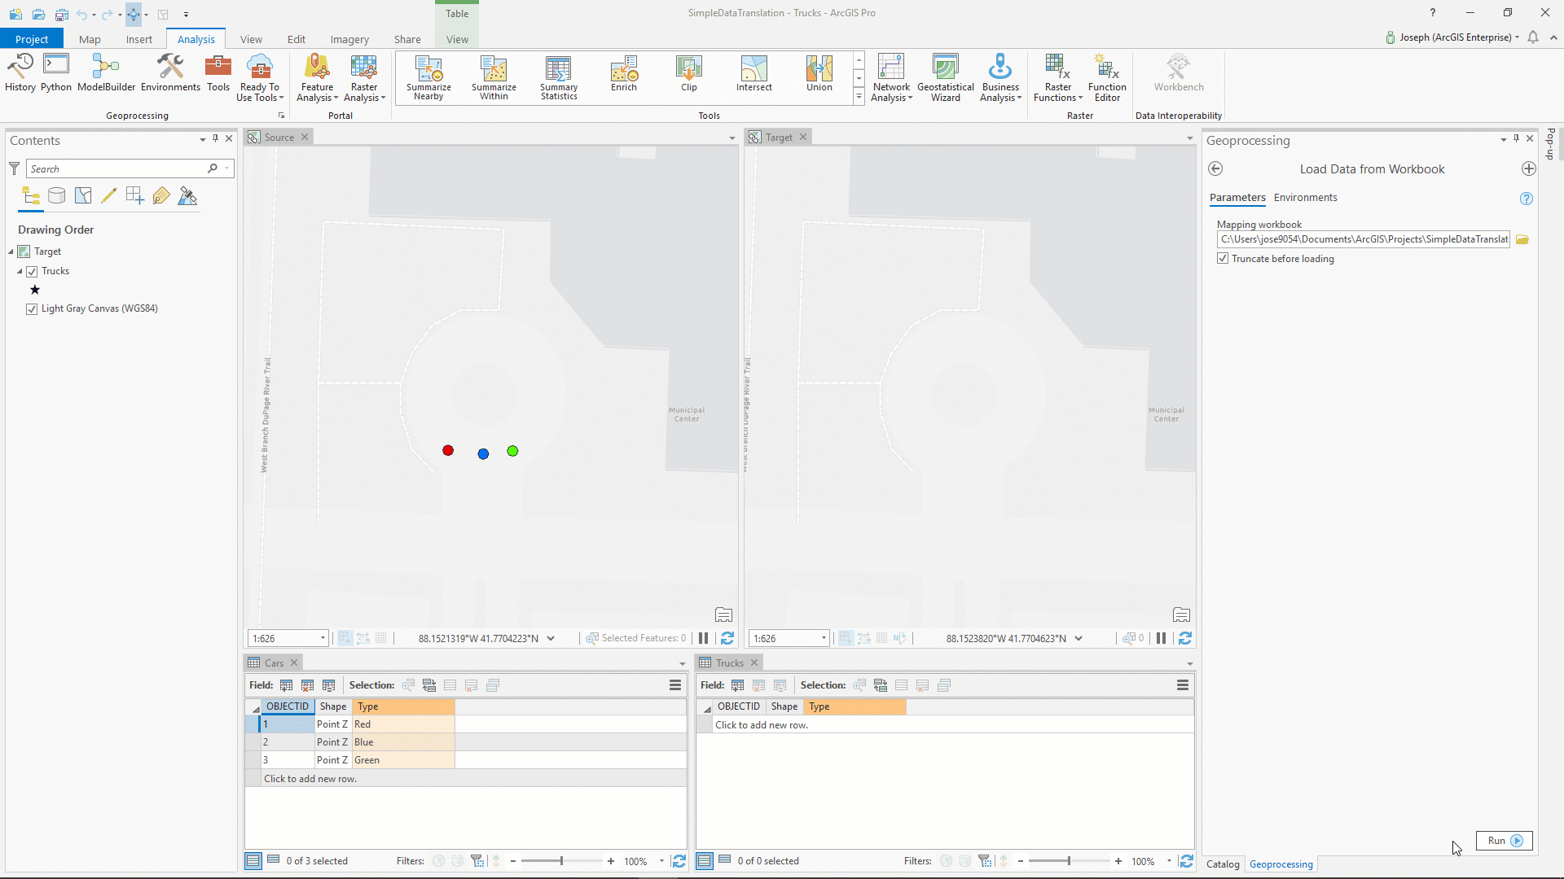Viewport: 1564px width, 879px height.
Task: Launch ModelBuilder
Action: 106,73
